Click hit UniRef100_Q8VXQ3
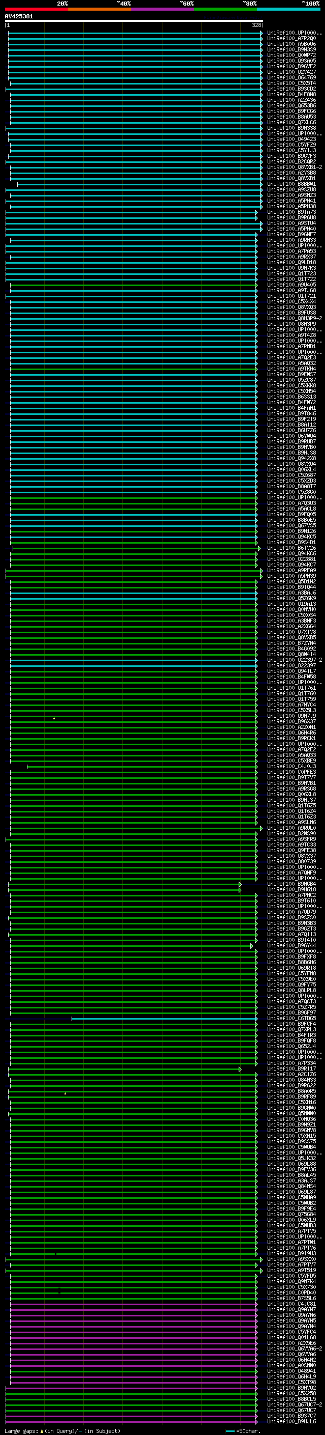Screen dimensions: 325x1435 click(291, 307)
